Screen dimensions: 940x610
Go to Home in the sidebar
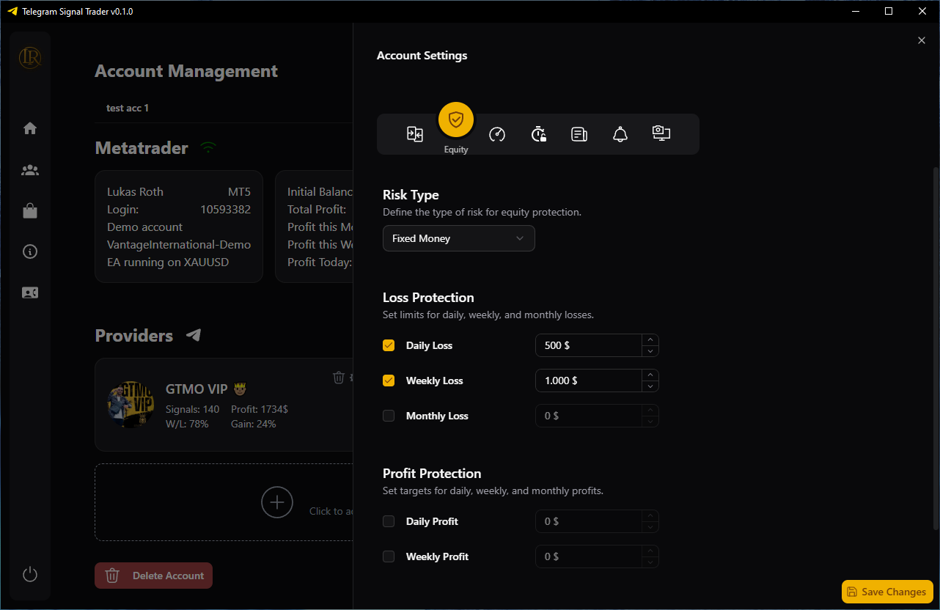[30, 128]
